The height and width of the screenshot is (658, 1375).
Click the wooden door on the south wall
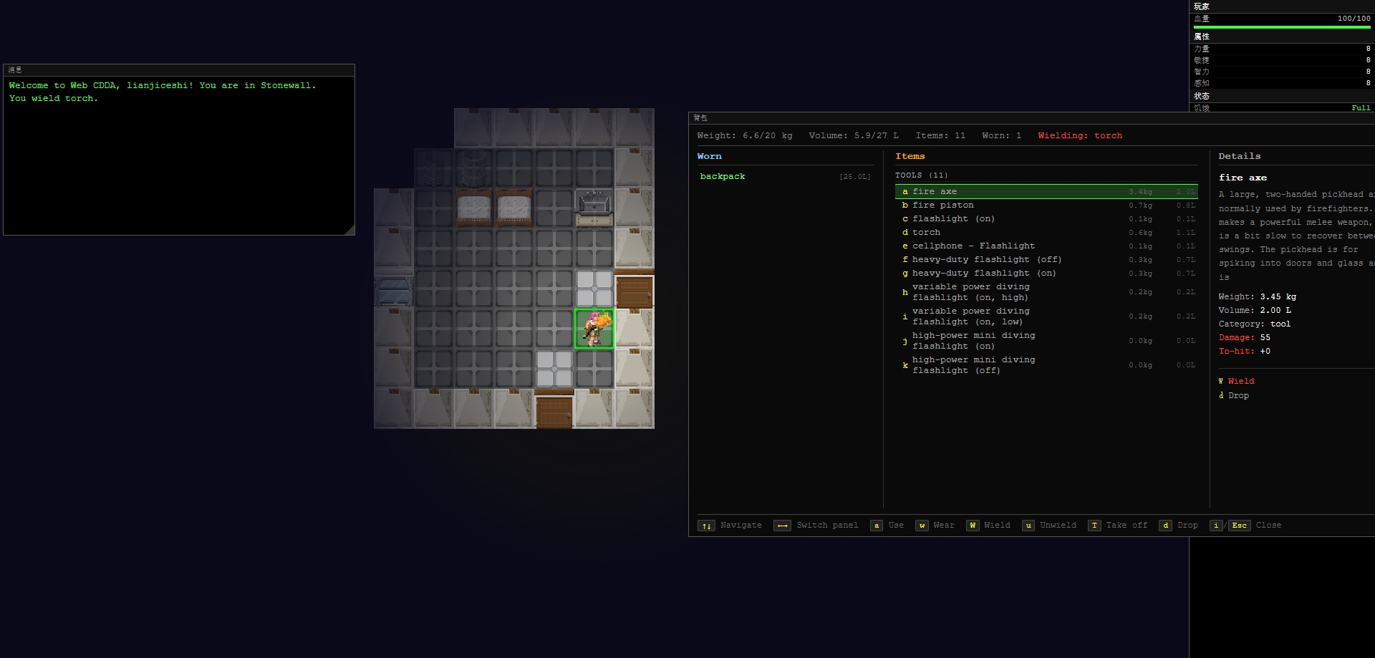pos(554,409)
